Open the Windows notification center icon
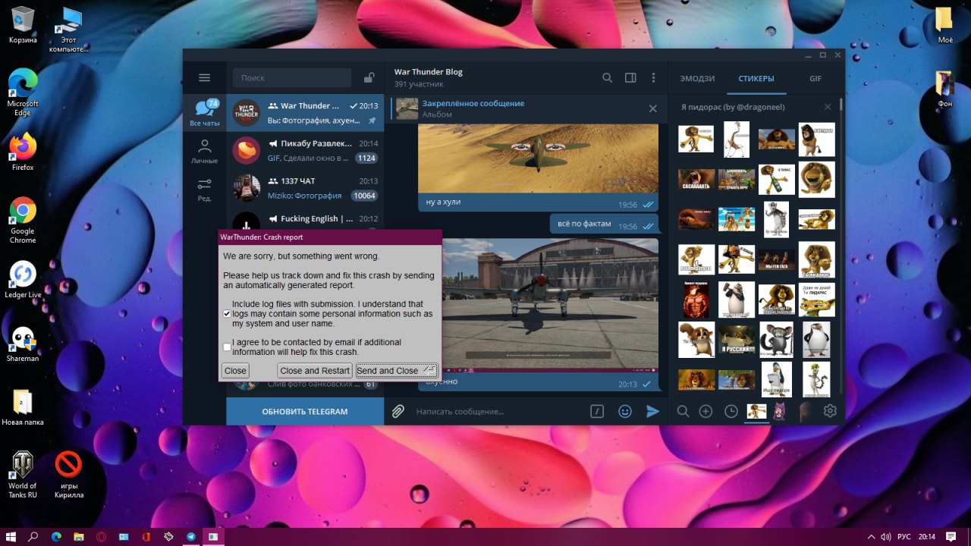Image resolution: width=971 pixels, height=546 pixels. pos(951,536)
